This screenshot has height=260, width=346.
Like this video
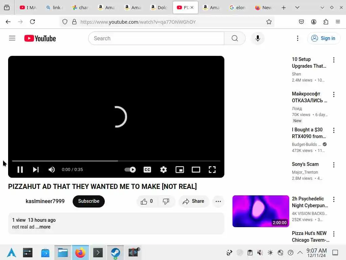[147, 201]
